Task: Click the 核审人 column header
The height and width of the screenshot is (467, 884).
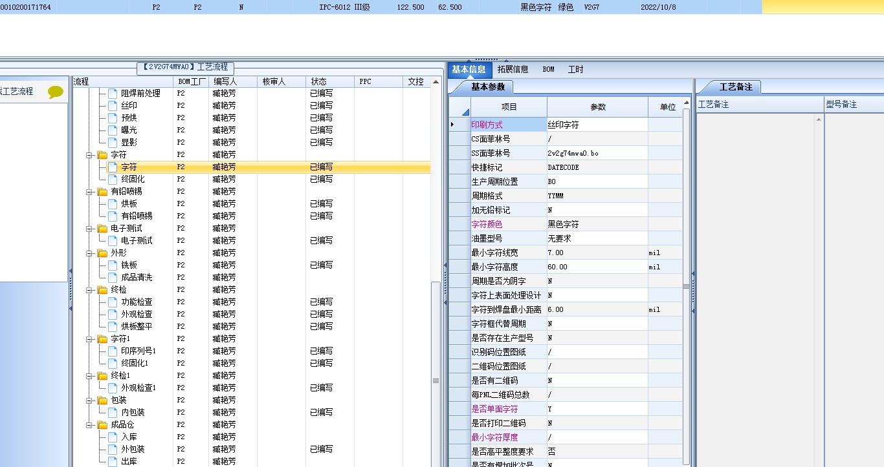Action: (x=282, y=81)
